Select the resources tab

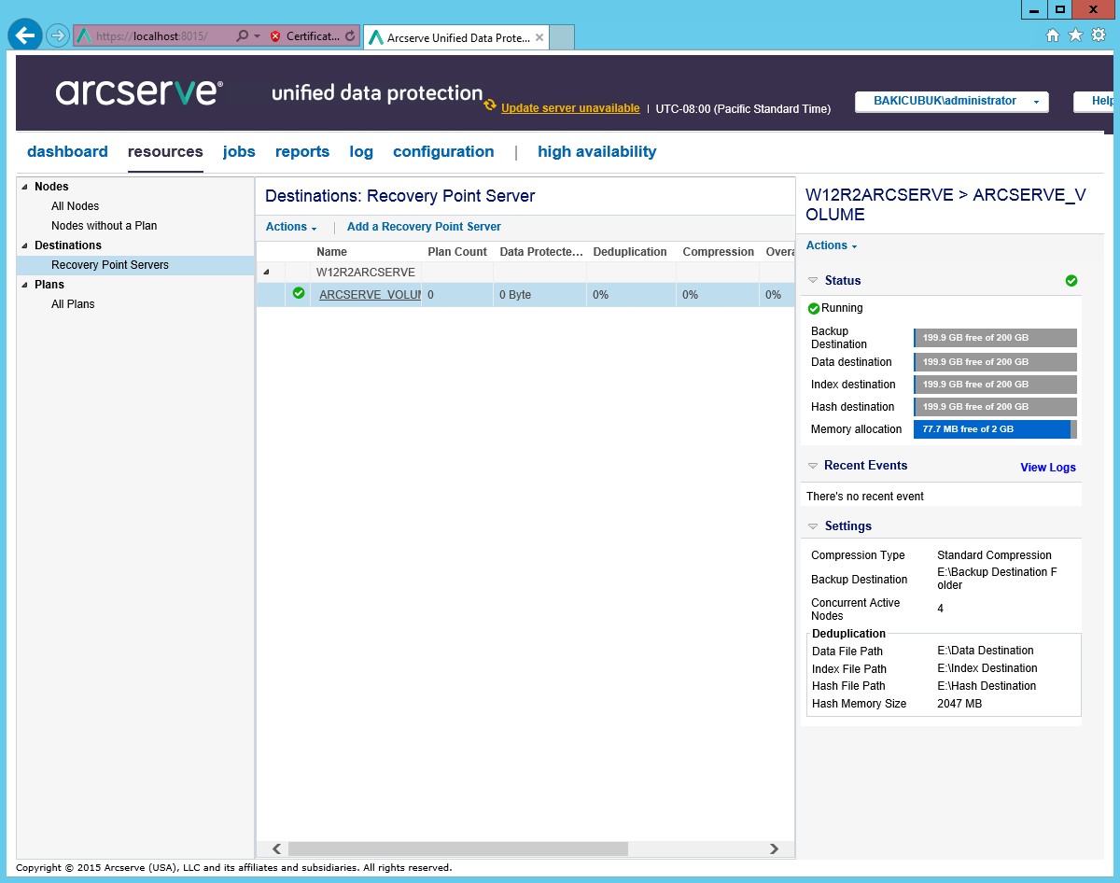click(x=165, y=151)
